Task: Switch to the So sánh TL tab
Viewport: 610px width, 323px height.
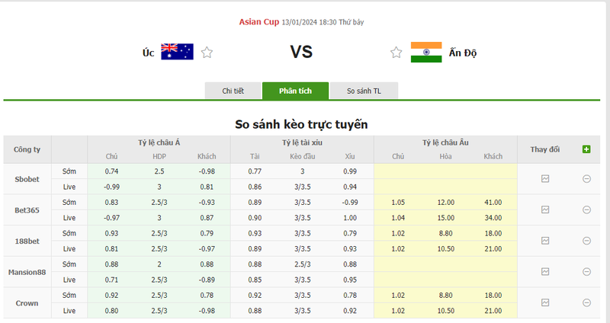Action: [364, 91]
